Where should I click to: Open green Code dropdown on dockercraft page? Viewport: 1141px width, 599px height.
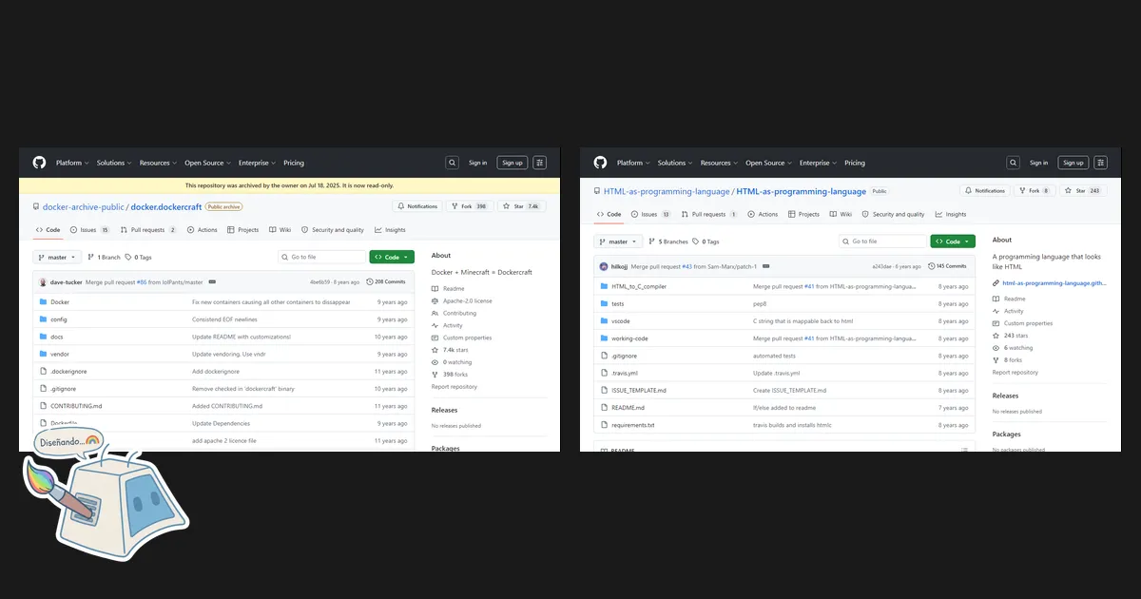coord(392,257)
